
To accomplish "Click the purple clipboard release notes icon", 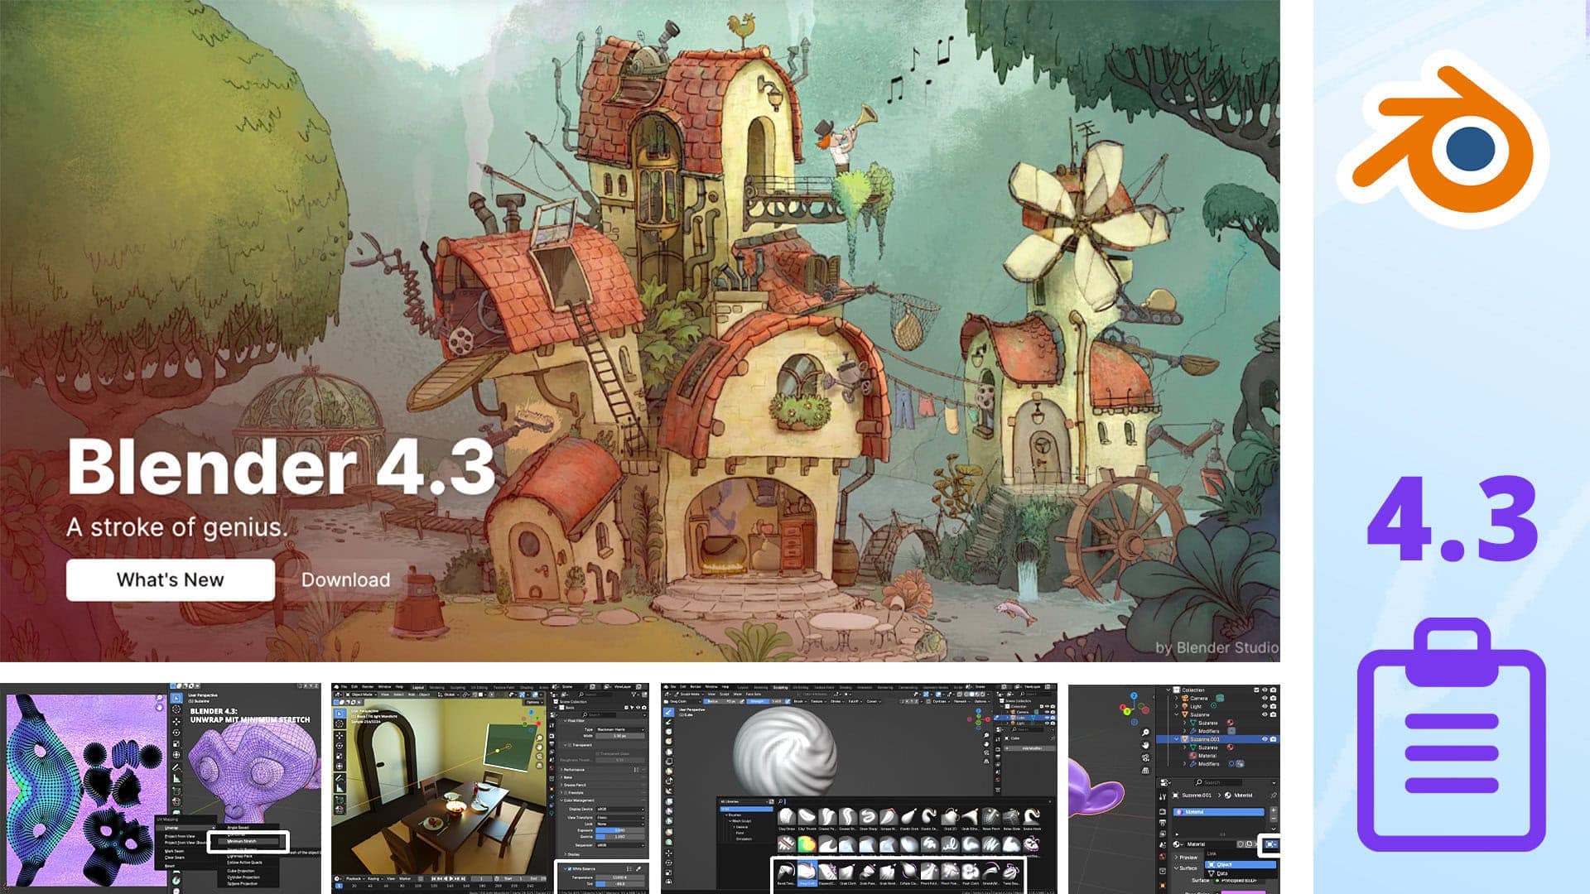I will click(1452, 735).
